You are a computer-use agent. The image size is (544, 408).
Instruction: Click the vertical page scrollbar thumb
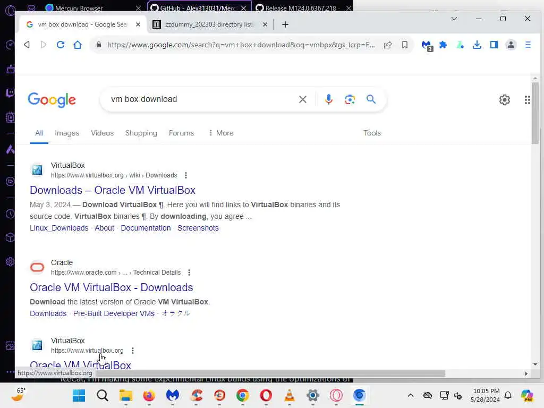tap(535, 113)
